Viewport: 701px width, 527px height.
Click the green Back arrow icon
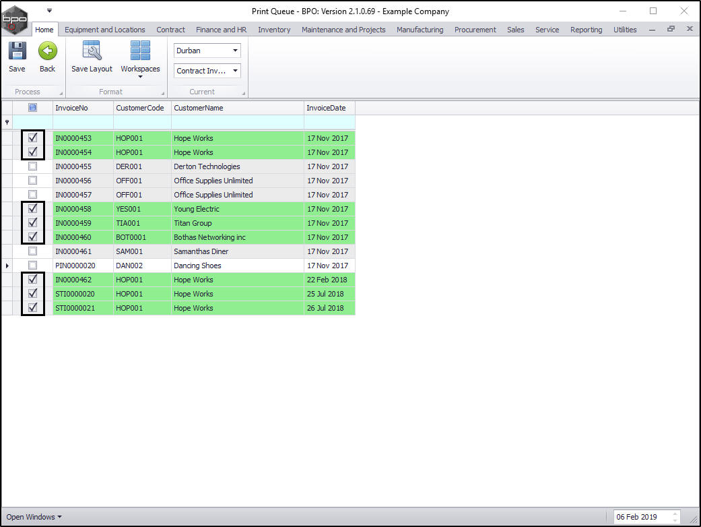coord(47,51)
